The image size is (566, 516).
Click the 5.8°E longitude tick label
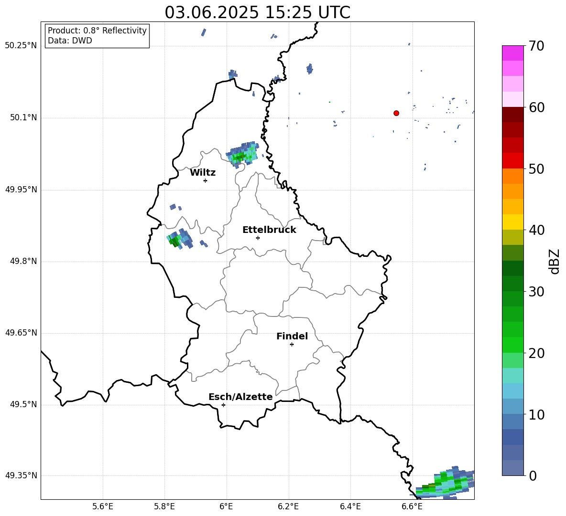point(164,506)
